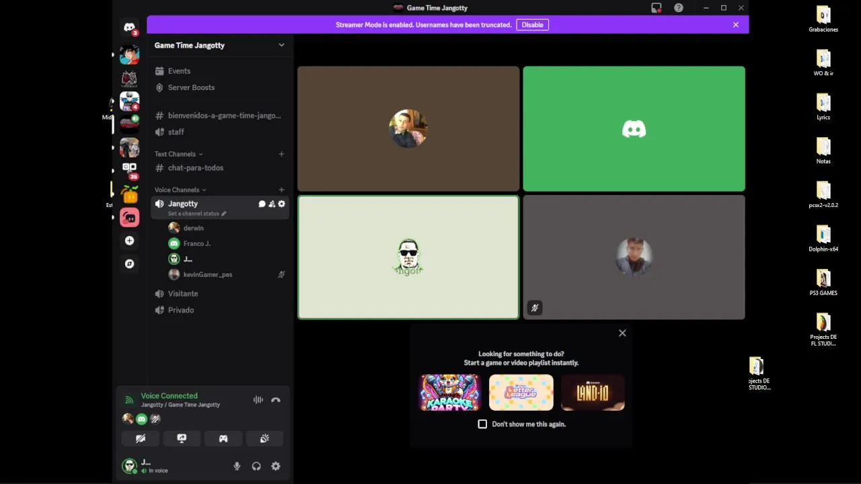Image resolution: width=861 pixels, height=484 pixels.
Task: Open voice connection signal icon
Action: [129, 400]
